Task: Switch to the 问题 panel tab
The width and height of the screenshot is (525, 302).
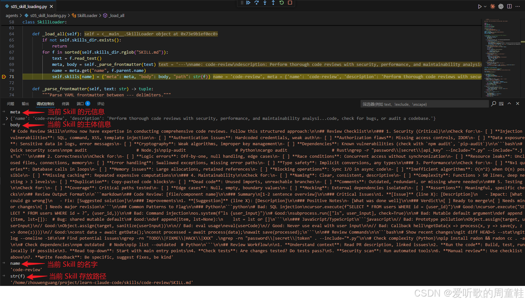Action: point(11,104)
